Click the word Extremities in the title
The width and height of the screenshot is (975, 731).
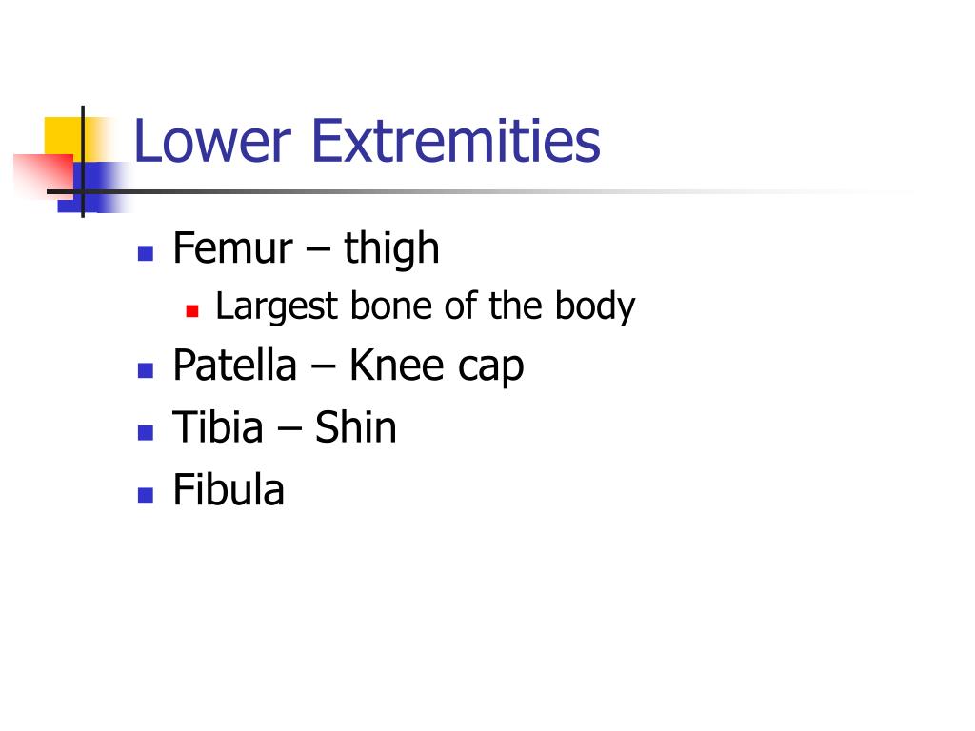tap(456, 141)
